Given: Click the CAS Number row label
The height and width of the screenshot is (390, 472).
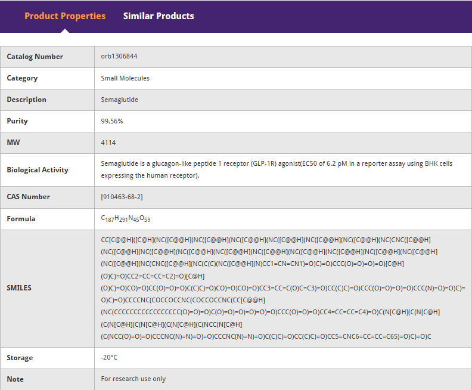Looking at the screenshot, I should (28, 197).
